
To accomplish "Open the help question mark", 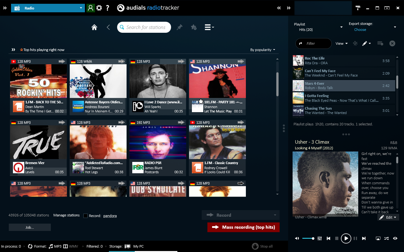I will click(x=108, y=8).
